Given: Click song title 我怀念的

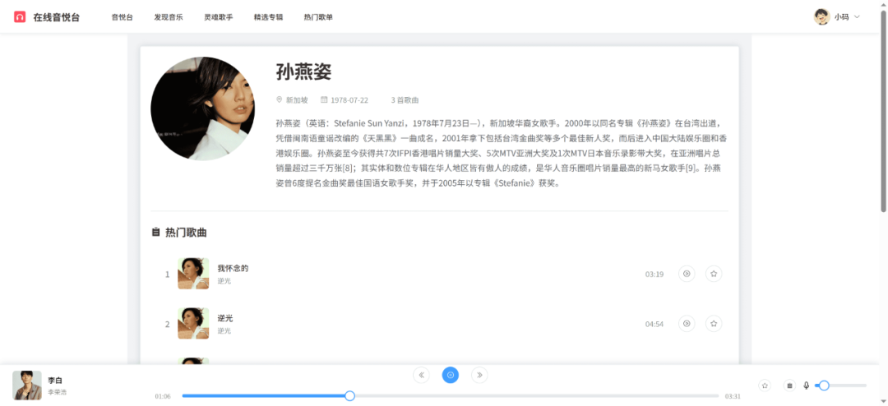Looking at the screenshot, I should click(x=233, y=269).
